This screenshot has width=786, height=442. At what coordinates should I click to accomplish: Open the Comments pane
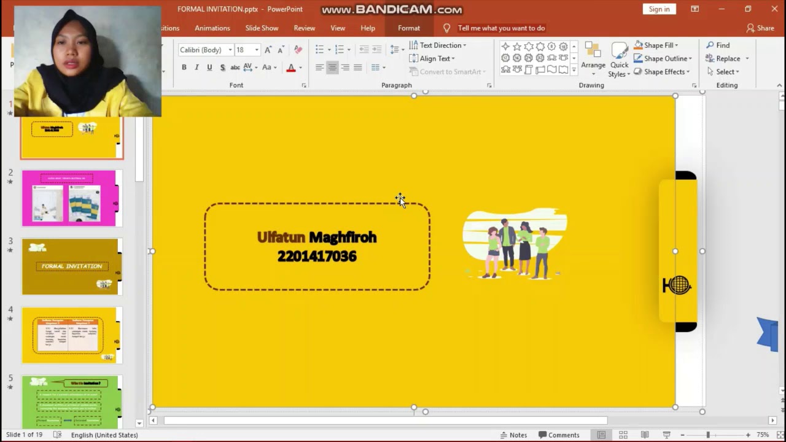[559, 435]
